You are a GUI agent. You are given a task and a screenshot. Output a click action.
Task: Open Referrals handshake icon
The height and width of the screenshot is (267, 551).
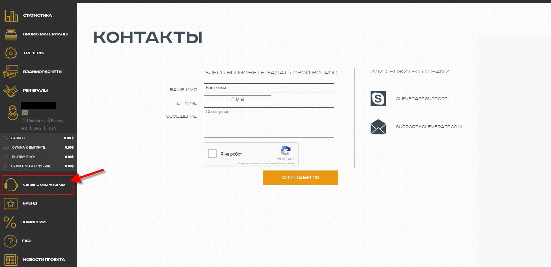point(11,91)
